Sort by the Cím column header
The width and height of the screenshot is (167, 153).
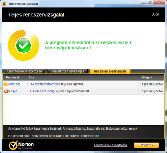(31, 78)
